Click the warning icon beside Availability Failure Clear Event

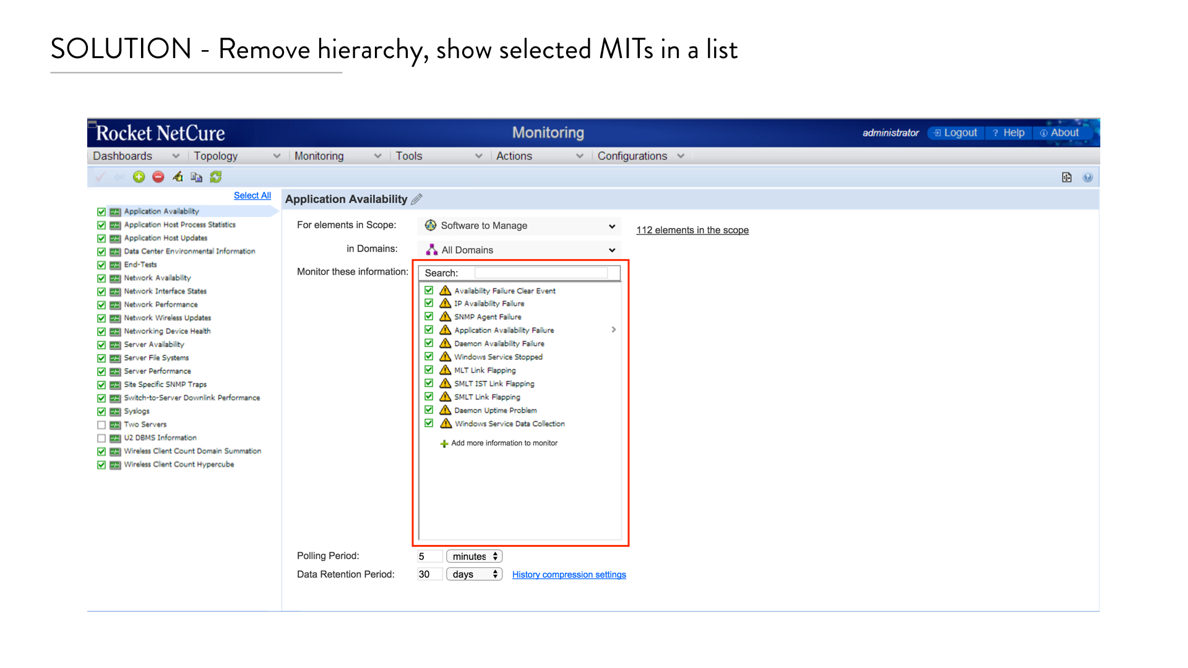(x=445, y=290)
